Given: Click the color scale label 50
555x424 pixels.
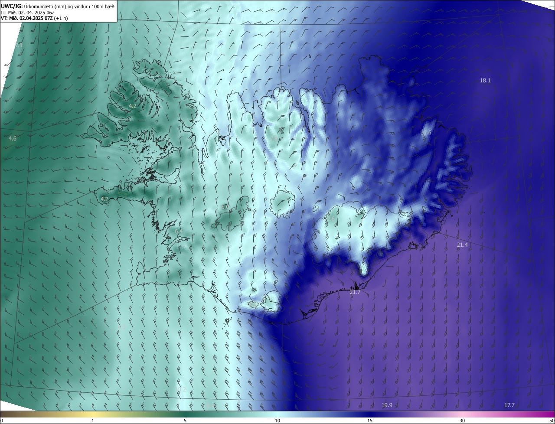Looking at the screenshot, I should (x=552, y=421).
